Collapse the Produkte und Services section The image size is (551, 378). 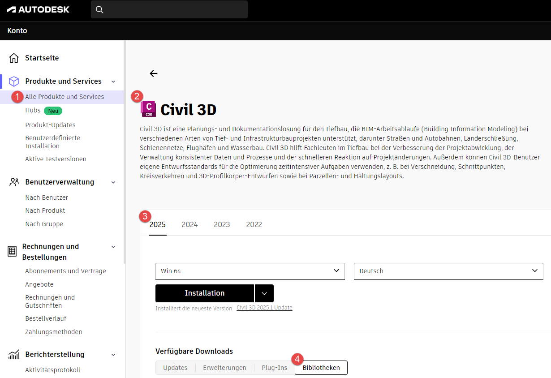[113, 82]
